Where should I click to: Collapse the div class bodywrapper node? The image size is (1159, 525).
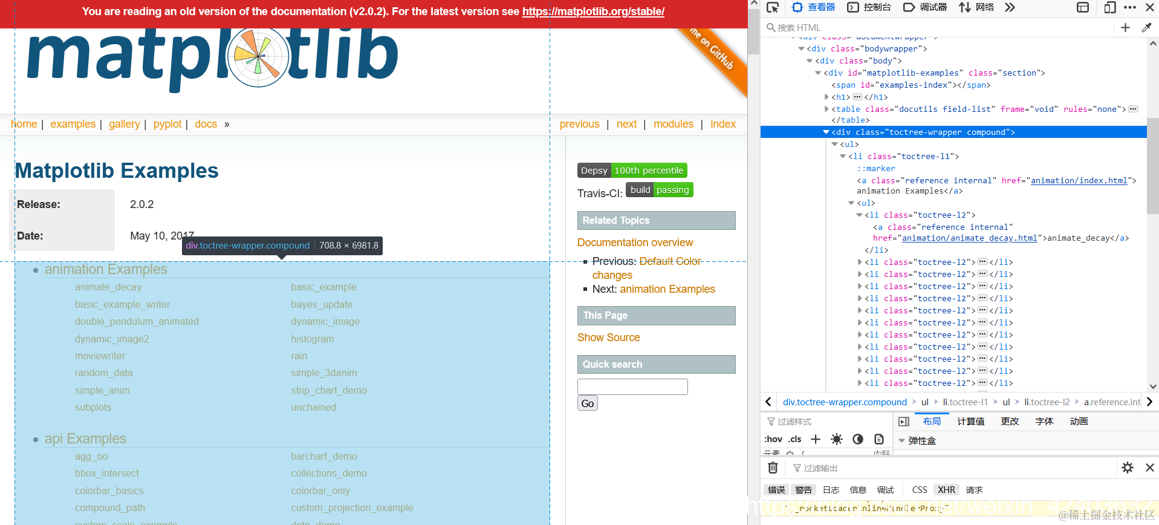tap(801, 49)
